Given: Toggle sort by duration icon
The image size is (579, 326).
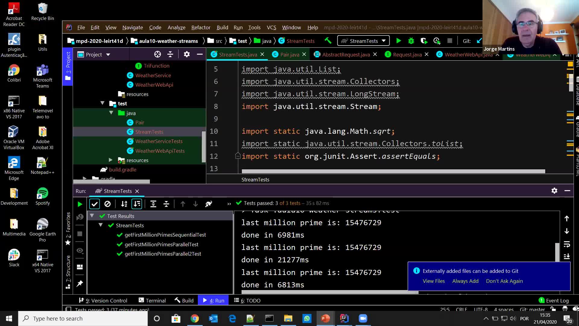Looking at the screenshot, I should pyautogui.click(x=137, y=204).
